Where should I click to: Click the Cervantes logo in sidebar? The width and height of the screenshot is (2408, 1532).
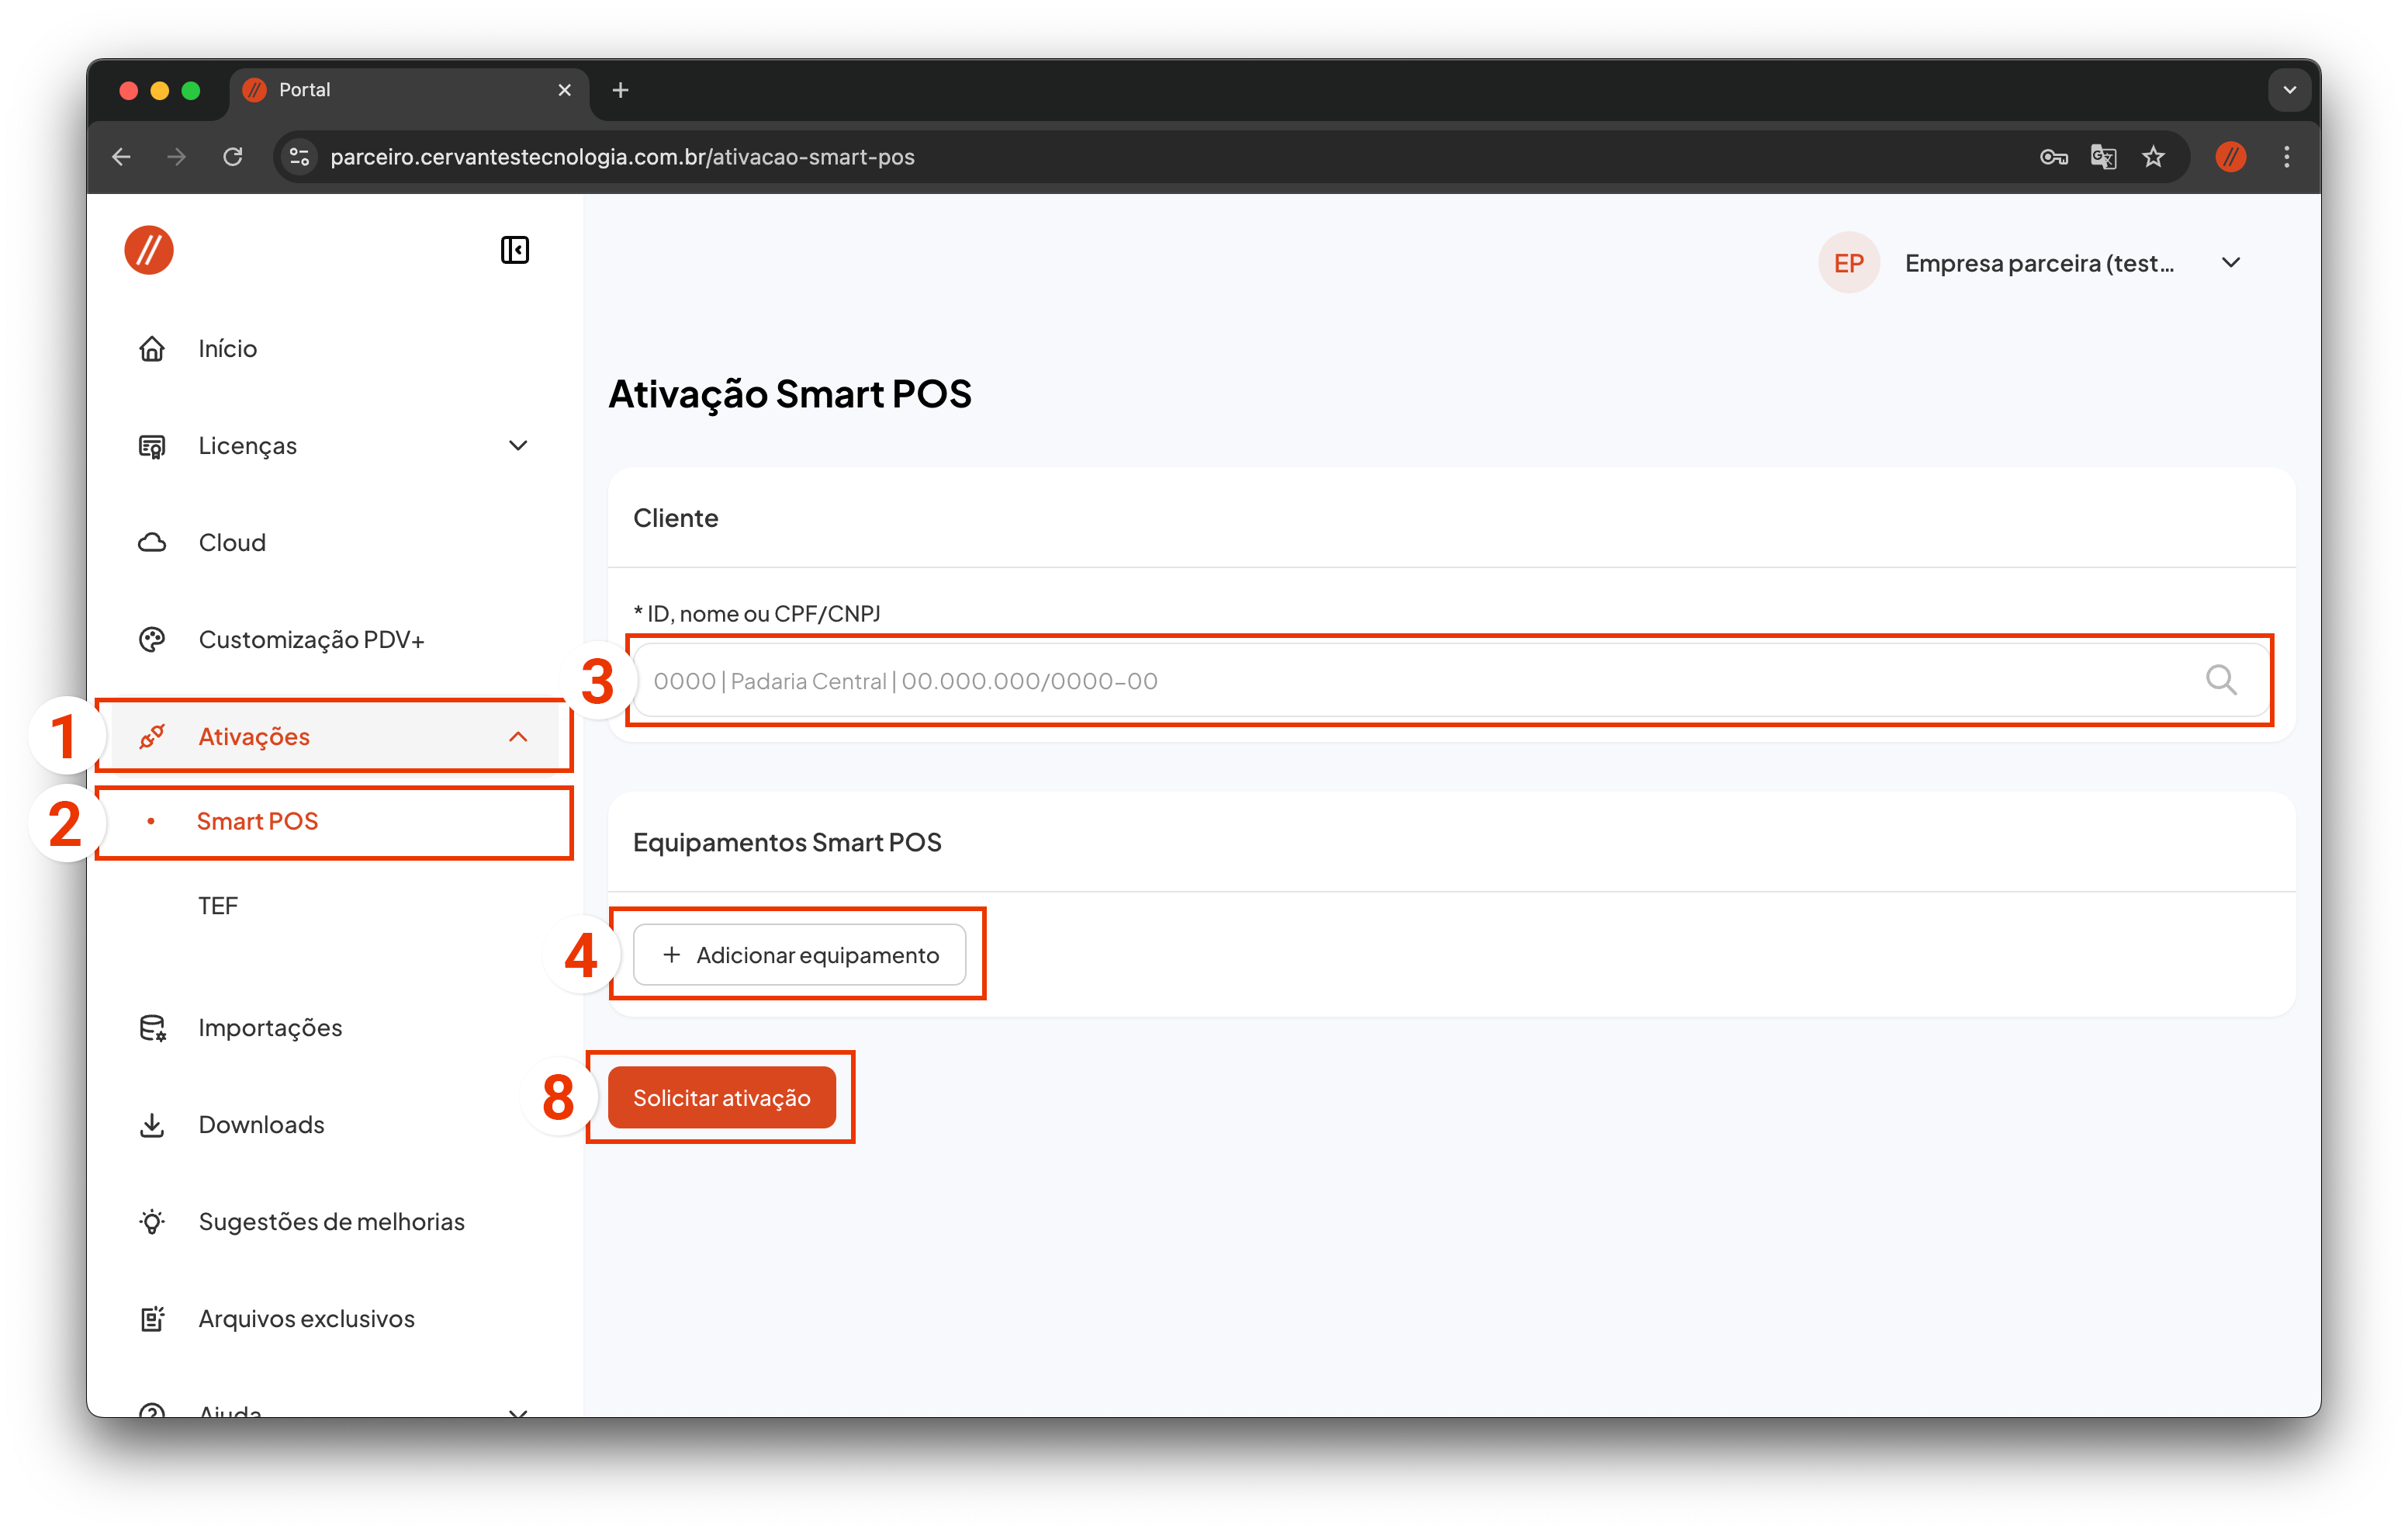tap(149, 250)
